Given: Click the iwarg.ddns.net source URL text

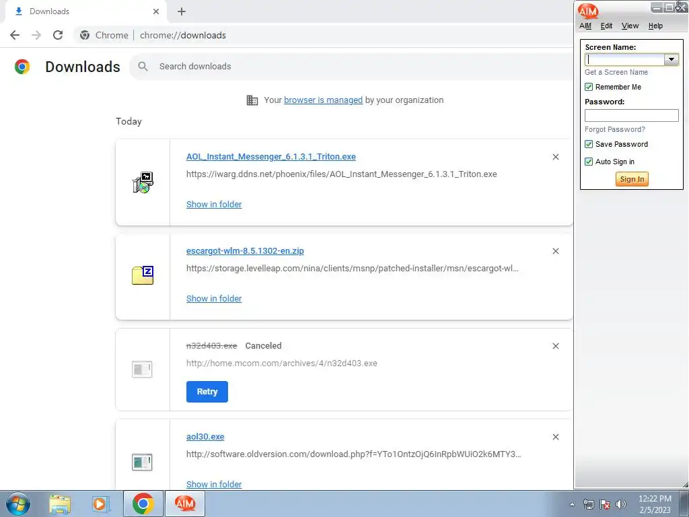Looking at the screenshot, I should click(341, 174).
